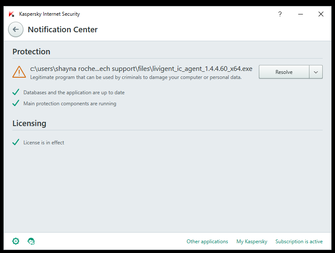Click checkmark beside License is in effect
The image size is (335, 253).
tap(16, 142)
